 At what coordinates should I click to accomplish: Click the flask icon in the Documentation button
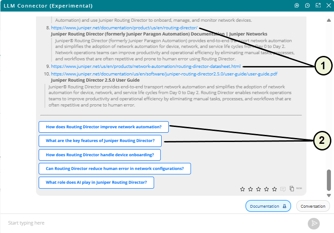click(x=284, y=206)
